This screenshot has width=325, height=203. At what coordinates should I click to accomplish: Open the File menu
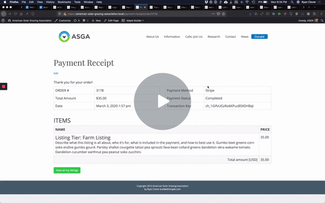(x=24, y=2)
